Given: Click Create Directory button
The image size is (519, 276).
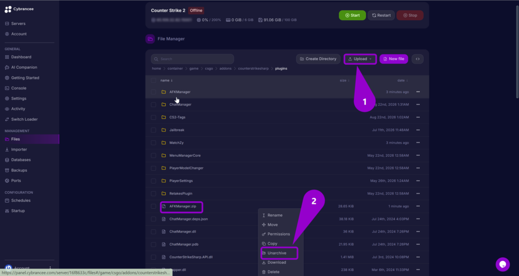Looking at the screenshot, I should pos(318,59).
